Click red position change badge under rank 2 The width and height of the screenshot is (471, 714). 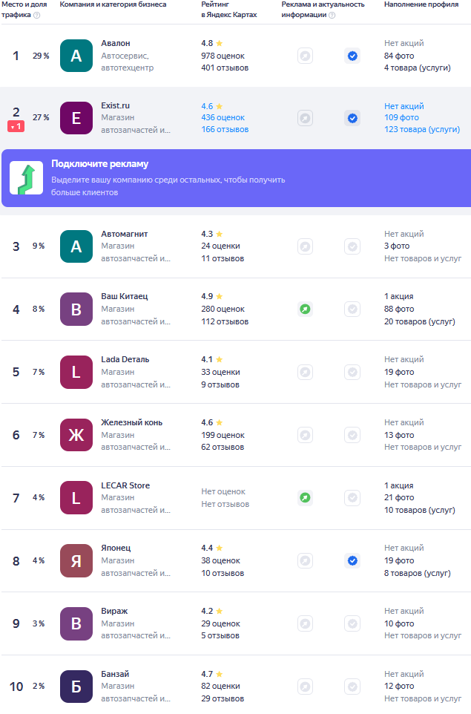pyautogui.click(x=16, y=126)
